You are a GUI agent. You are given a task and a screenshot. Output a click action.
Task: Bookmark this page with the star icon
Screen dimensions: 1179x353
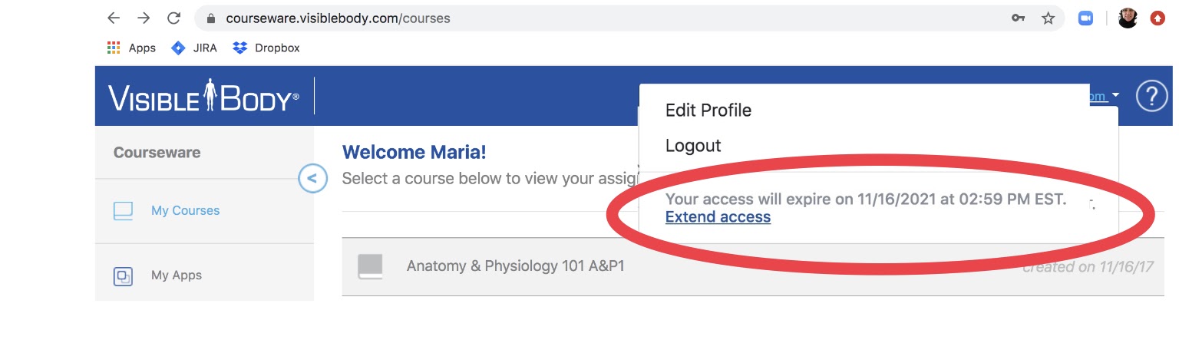[1048, 18]
